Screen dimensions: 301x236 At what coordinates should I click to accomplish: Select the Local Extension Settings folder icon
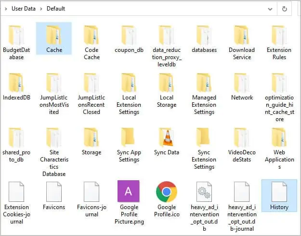click(129, 83)
